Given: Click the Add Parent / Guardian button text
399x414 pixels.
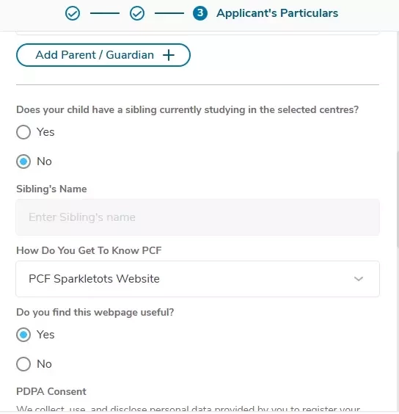Looking at the screenshot, I should [95, 55].
